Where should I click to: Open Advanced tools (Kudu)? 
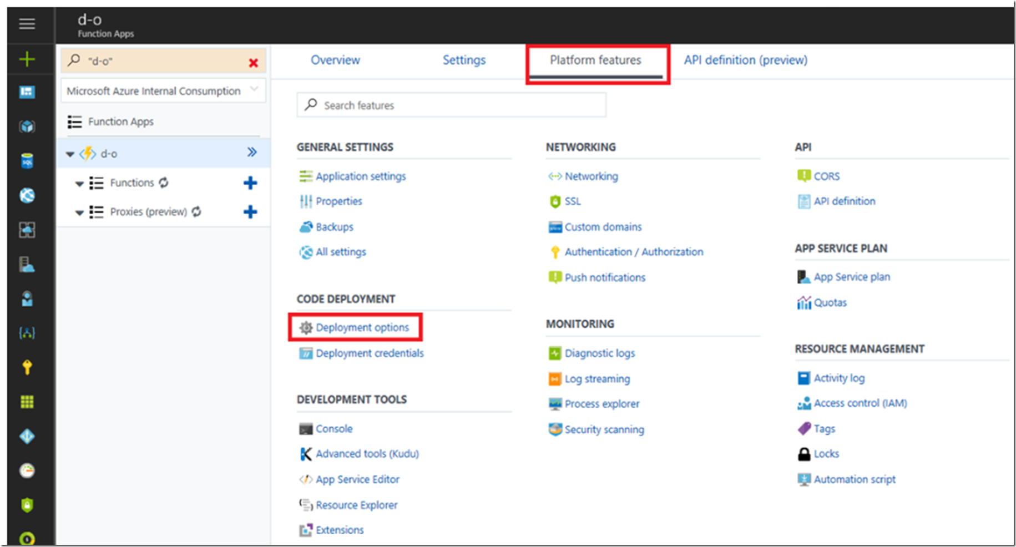tap(367, 454)
